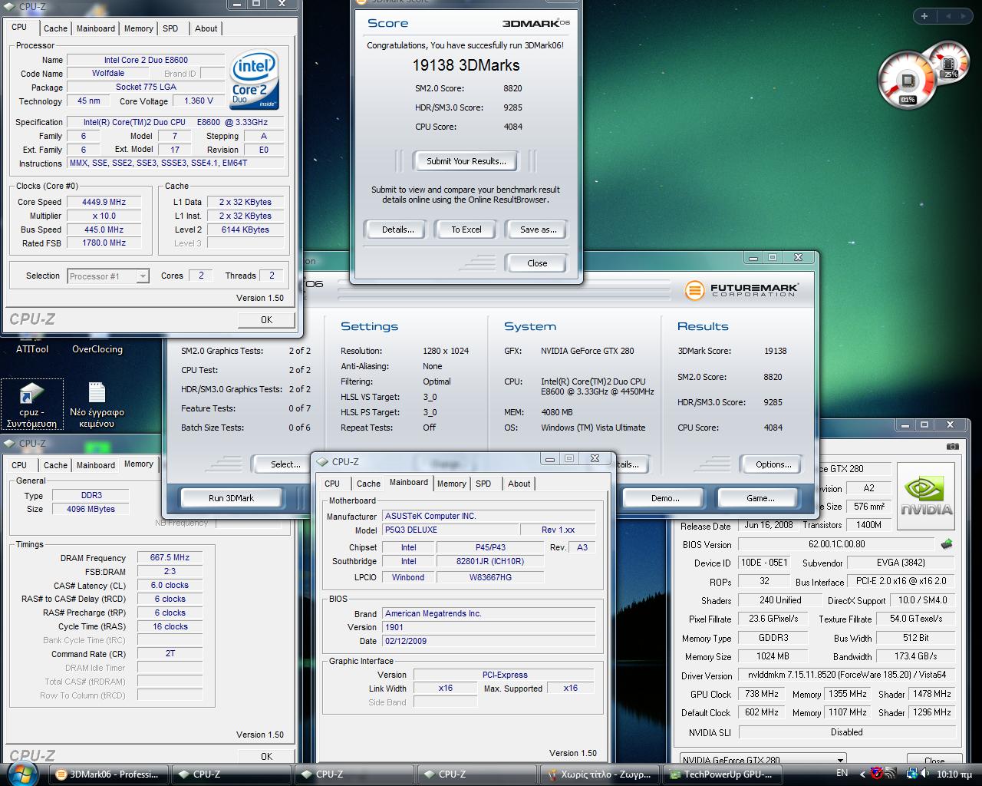Viewport: 982px width, 786px height.
Task: Switch to TechPowerUp GPU-Z taskbar button
Action: 723,774
